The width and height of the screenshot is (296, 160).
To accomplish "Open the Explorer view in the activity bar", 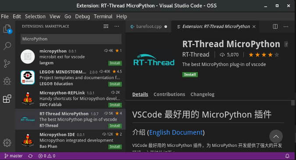I will tap(7, 29).
